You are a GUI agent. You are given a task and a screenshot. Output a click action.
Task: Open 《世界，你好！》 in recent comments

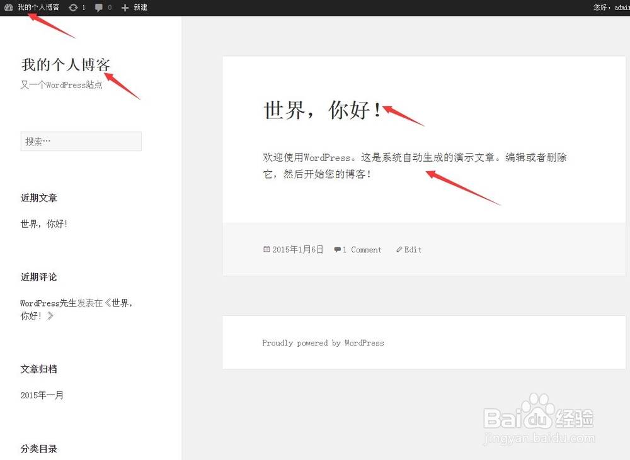click(x=115, y=303)
